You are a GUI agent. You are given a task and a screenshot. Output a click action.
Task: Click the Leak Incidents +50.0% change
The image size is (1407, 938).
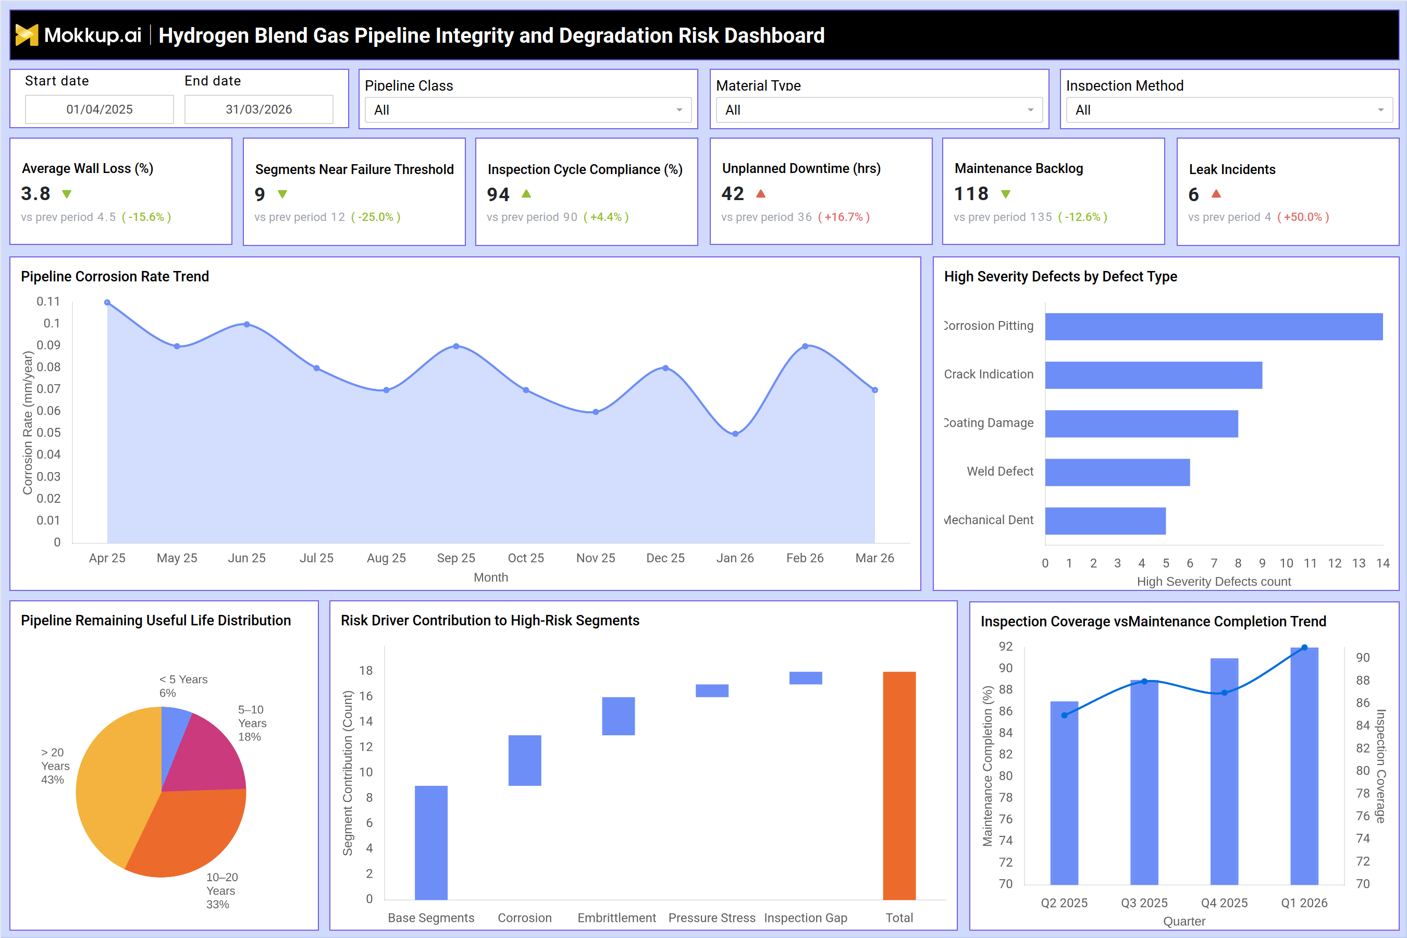[x=1303, y=217]
